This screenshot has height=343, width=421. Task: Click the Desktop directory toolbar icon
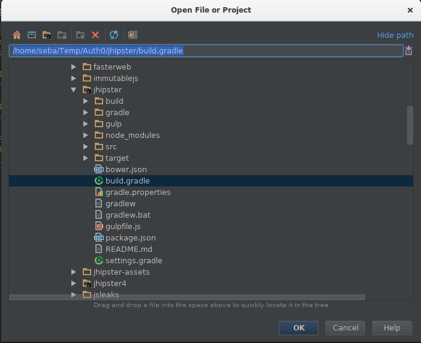pos(32,35)
